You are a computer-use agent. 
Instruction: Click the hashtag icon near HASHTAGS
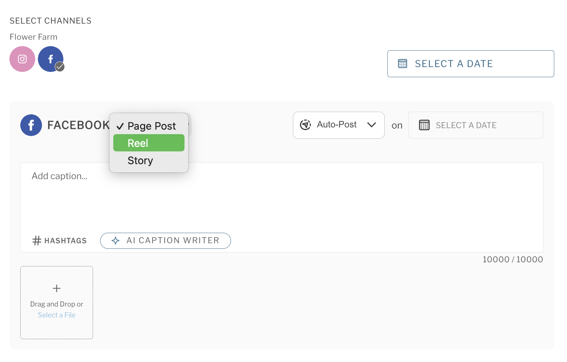36,241
